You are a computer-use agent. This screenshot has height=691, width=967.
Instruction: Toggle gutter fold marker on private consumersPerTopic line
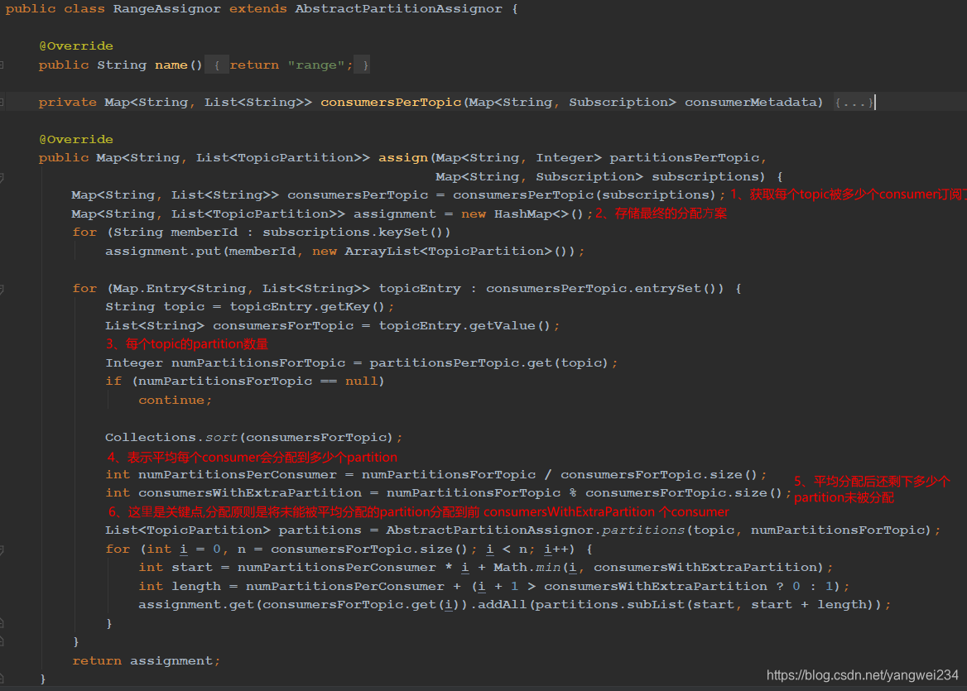pyautogui.click(x=2, y=103)
